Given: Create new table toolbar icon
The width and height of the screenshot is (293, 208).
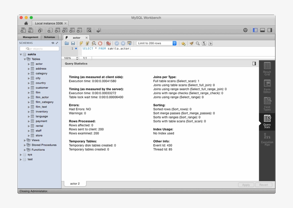Looking at the screenshot, I should point(58,30).
